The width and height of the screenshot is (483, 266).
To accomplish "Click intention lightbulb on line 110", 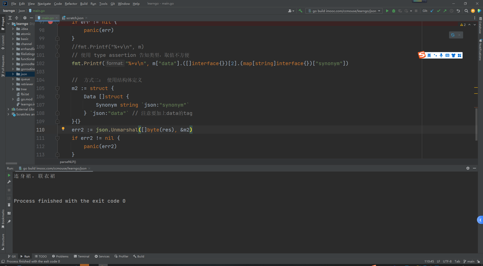I will [x=63, y=129].
